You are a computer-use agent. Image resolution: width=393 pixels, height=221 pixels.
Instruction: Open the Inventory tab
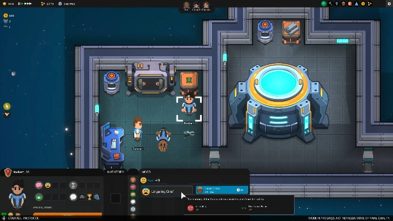116,172
